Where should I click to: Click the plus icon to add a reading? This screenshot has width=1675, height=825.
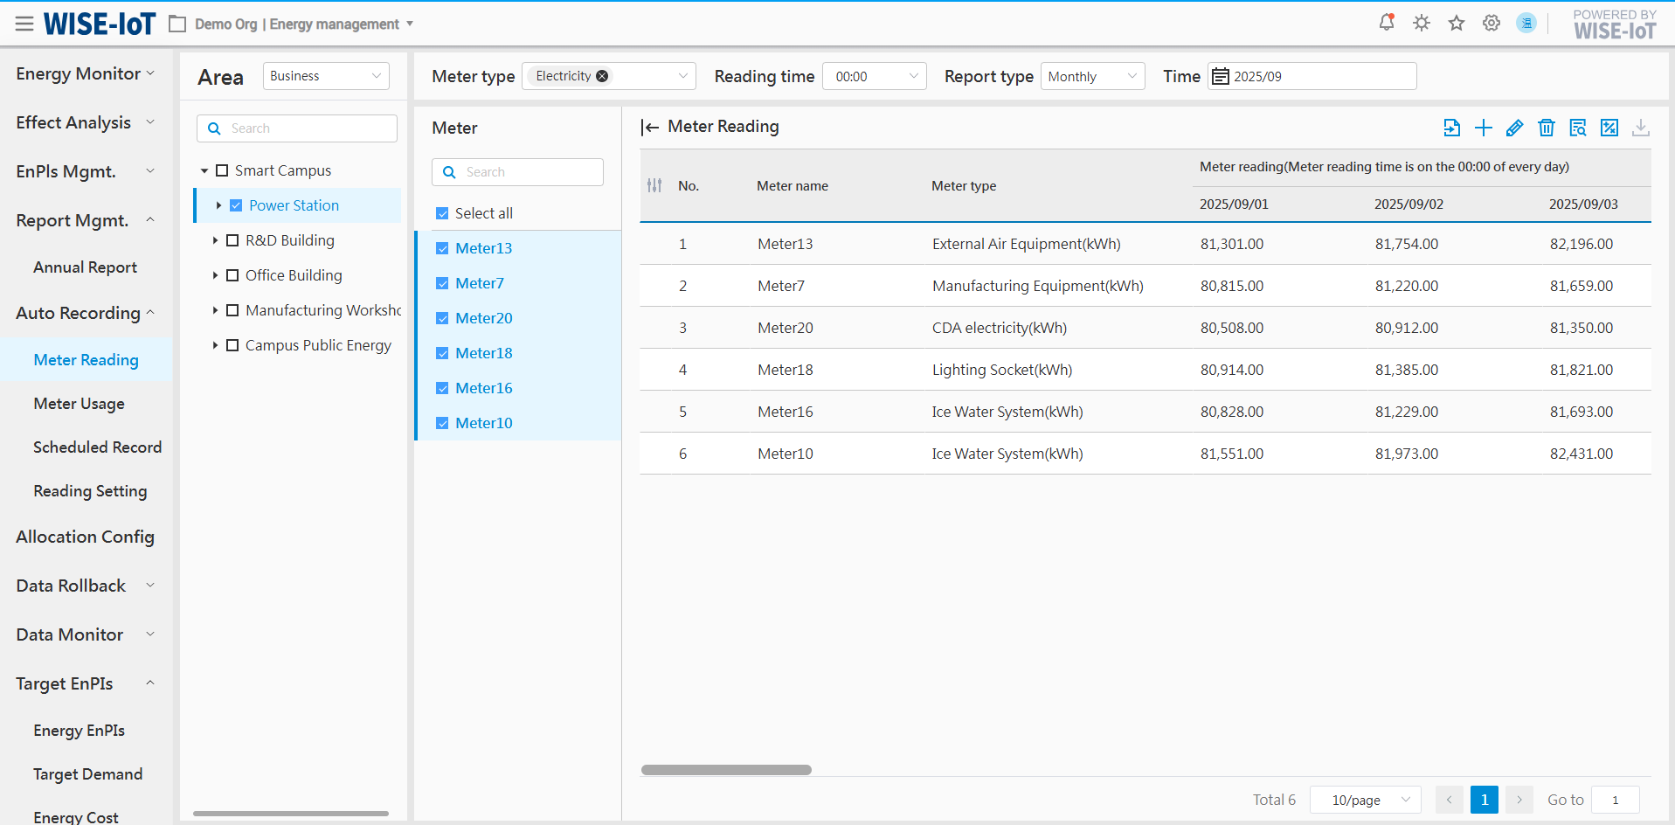(x=1483, y=128)
